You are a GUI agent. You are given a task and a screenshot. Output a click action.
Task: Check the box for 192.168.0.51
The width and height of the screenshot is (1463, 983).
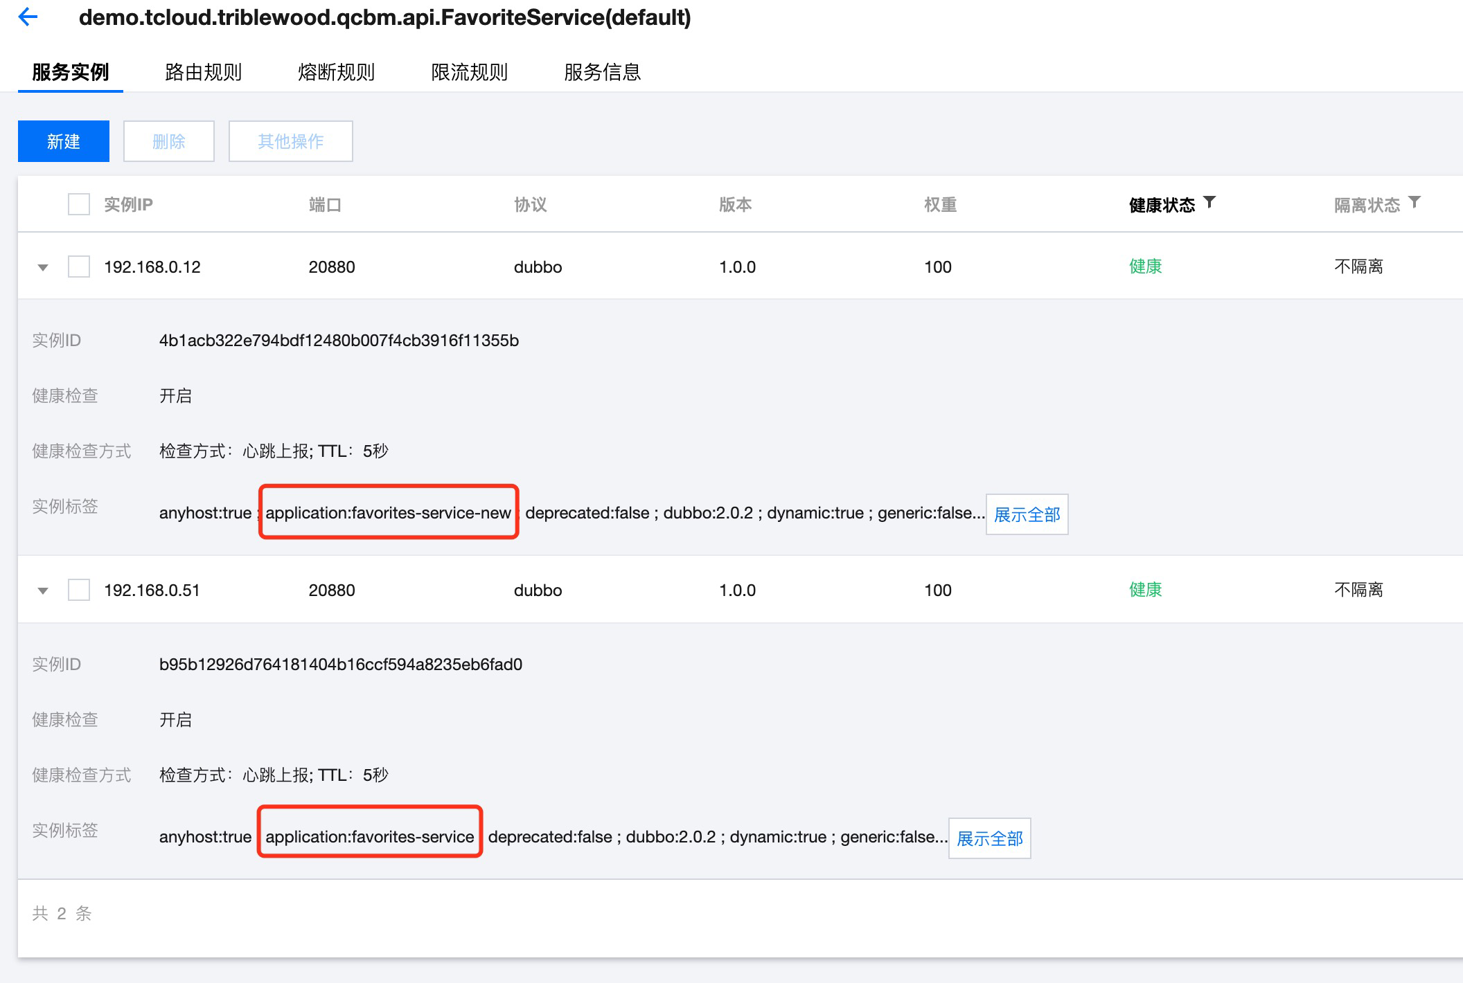(79, 590)
